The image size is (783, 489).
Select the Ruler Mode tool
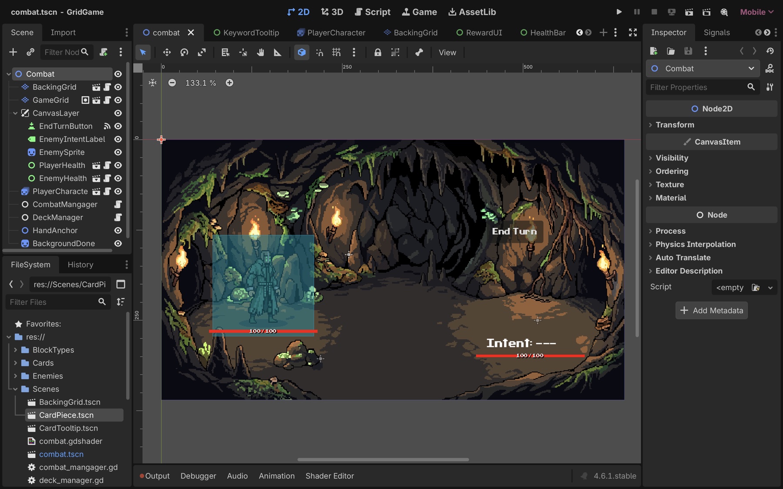click(x=278, y=53)
